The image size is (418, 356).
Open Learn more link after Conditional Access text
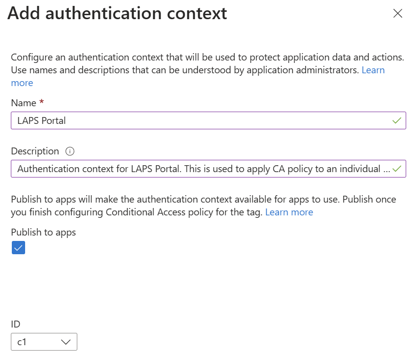coord(289,212)
